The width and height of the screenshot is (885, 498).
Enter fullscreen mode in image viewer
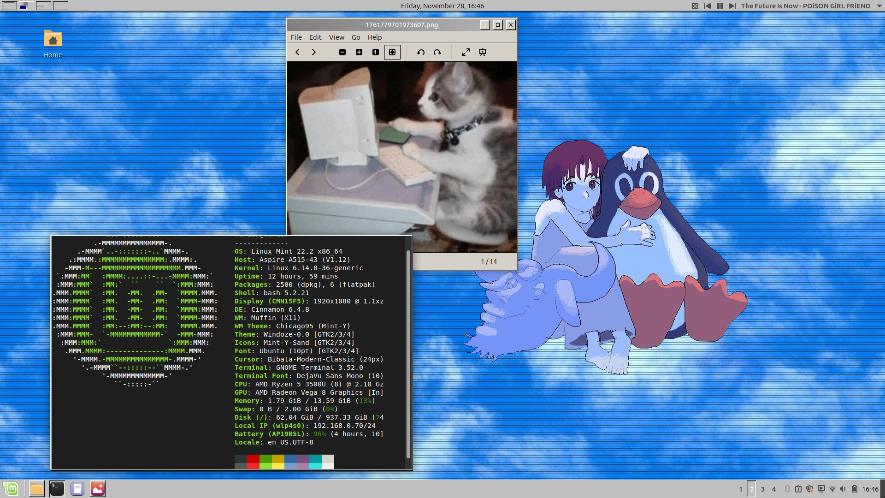pyautogui.click(x=466, y=52)
